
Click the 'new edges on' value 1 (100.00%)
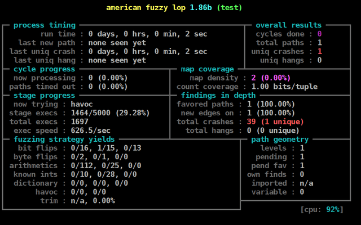pyautogui.click(x=271, y=113)
